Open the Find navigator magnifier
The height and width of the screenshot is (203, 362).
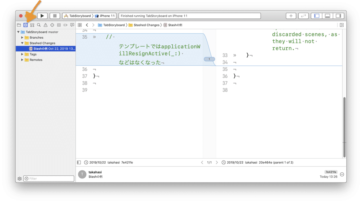click(x=39, y=25)
